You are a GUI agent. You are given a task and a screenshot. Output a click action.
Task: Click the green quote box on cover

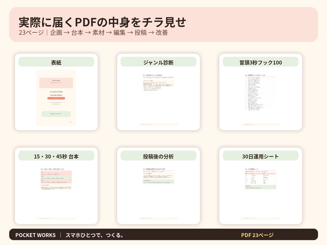(x=56, y=114)
